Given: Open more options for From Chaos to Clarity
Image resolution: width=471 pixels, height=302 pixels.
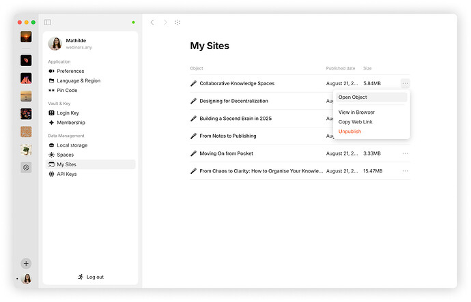Looking at the screenshot, I should [405, 171].
